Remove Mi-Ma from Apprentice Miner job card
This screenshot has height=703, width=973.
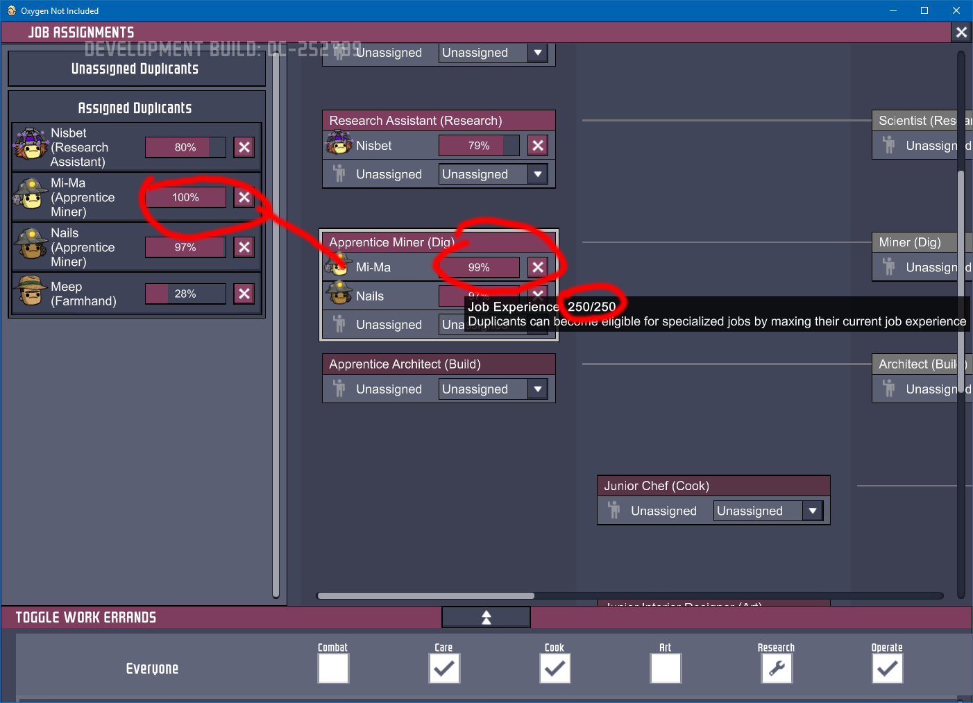pos(538,267)
